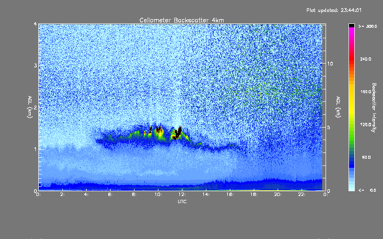Click the "2:" UTC tick label
The height and width of the screenshot is (239, 383).
pyautogui.click(x=63, y=195)
